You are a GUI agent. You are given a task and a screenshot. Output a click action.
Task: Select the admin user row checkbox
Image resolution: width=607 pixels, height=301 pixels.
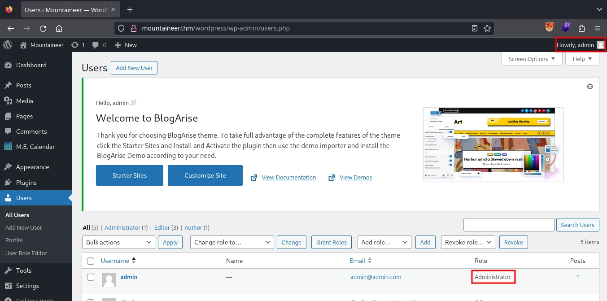point(91,277)
